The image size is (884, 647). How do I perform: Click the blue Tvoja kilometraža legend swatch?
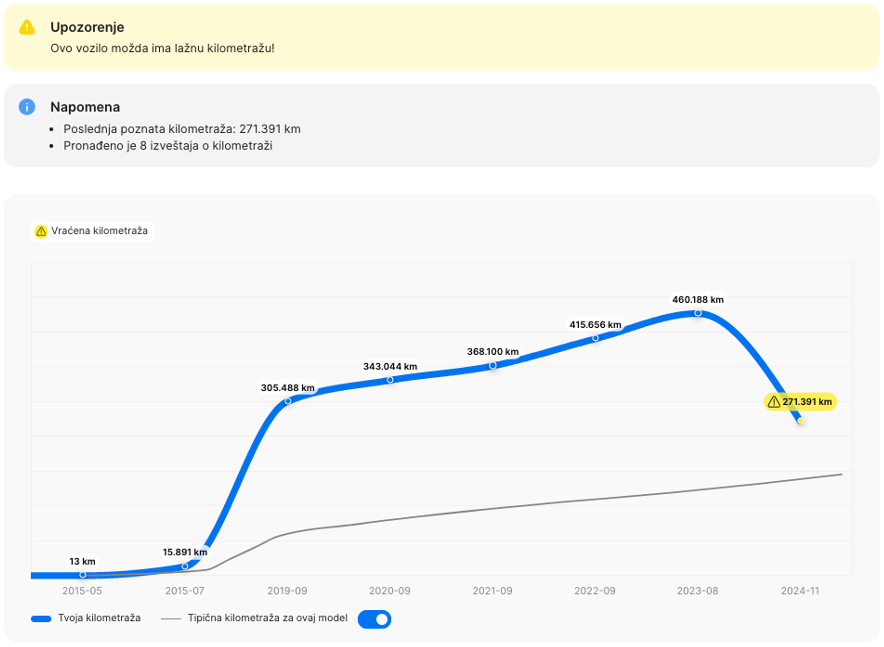point(41,619)
